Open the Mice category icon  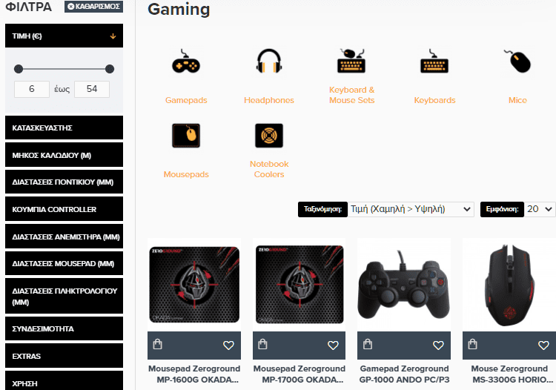pyautogui.click(x=517, y=61)
